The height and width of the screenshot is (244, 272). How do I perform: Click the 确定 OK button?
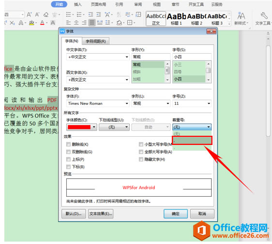[176, 214]
